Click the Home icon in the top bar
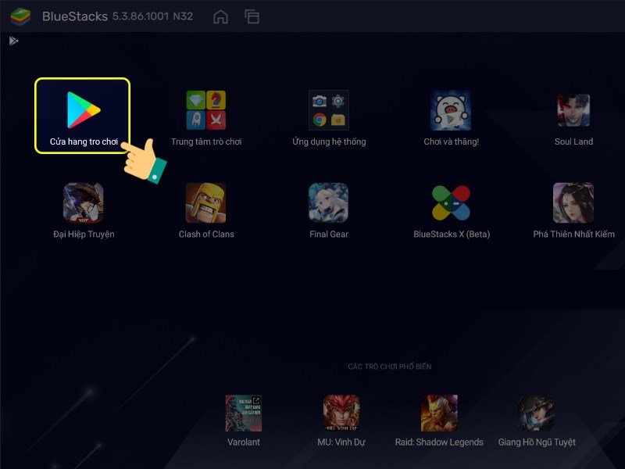This screenshot has height=469, width=625. [221, 15]
